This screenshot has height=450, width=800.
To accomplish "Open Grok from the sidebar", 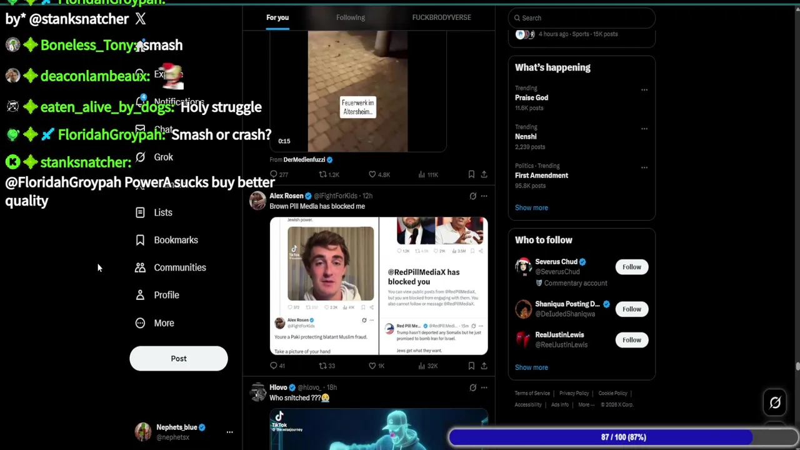I will pyautogui.click(x=155, y=157).
